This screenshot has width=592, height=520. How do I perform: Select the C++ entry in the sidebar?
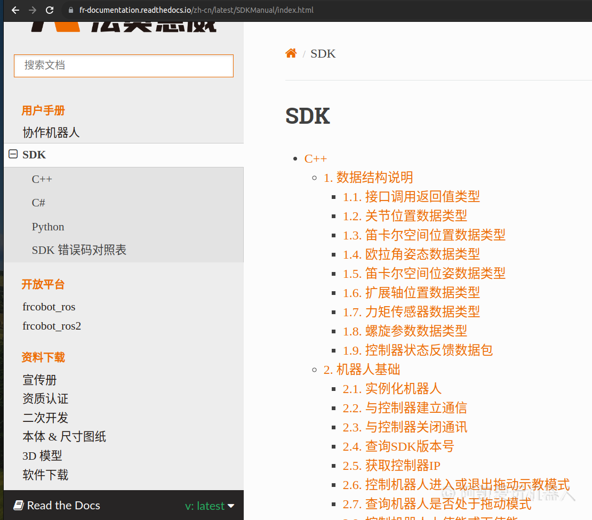(42, 179)
